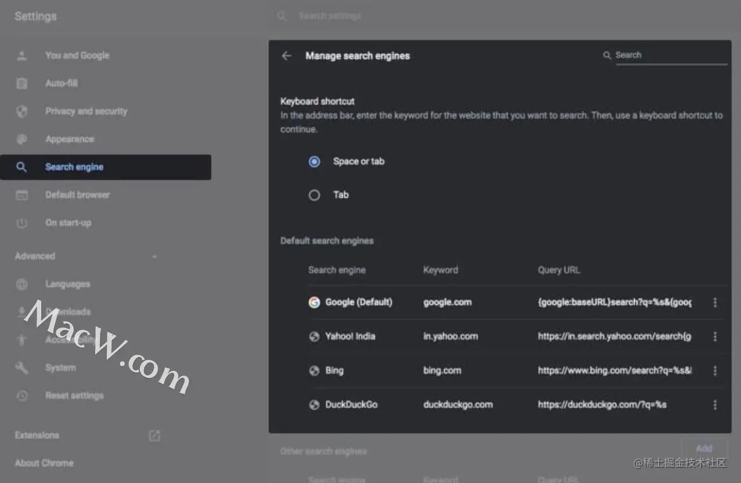The image size is (741, 483).
Task: Click the Yahoo! India search engine name
Action: click(350, 337)
